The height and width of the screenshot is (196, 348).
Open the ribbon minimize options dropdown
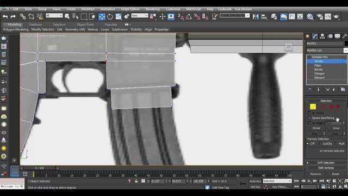point(128,24)
